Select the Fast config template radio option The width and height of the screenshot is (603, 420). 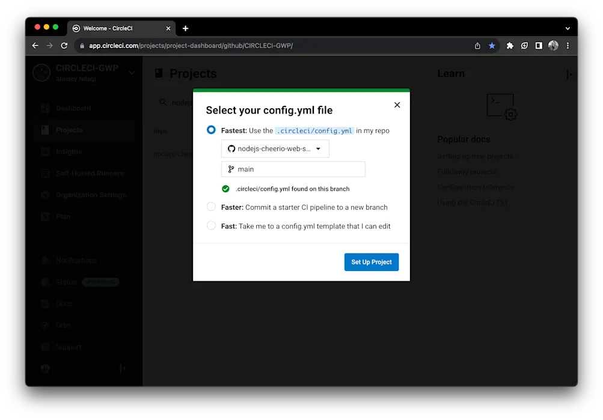(211, 225)
